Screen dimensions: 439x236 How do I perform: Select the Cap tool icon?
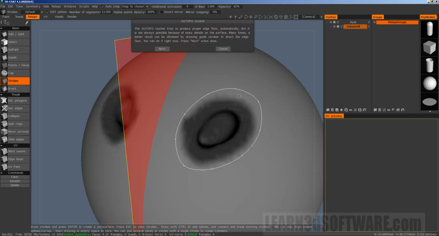[x=4, y=73]
